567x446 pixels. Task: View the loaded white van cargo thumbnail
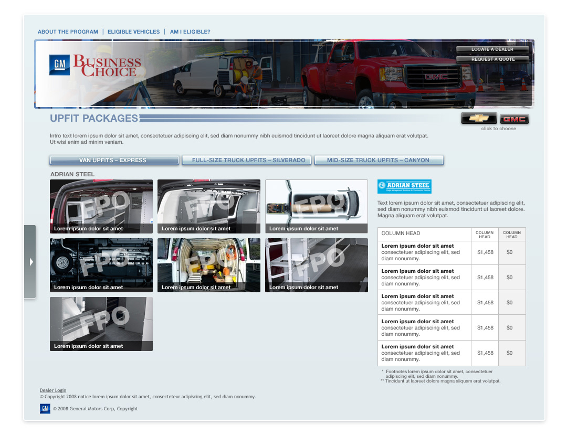[208, 265]
